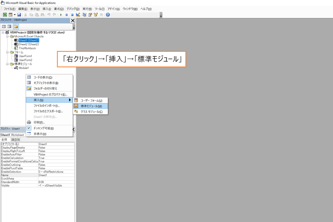Image resolution: width=333 pixels, height=222 pixels.
Task: Select ユーザー フォーム(U) in submenu
Action: pos(90,101)
